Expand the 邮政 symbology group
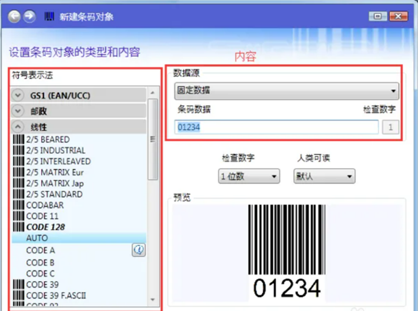This screenshot has height=311, width=418. [x=78, y=111]
